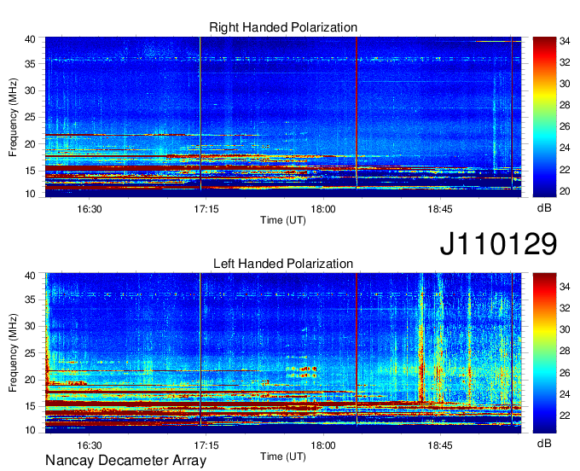Screen dimensions: 580x471
Task: Click the 18:00 time tick of the Right Handed plot
Action: pos(323,209)
